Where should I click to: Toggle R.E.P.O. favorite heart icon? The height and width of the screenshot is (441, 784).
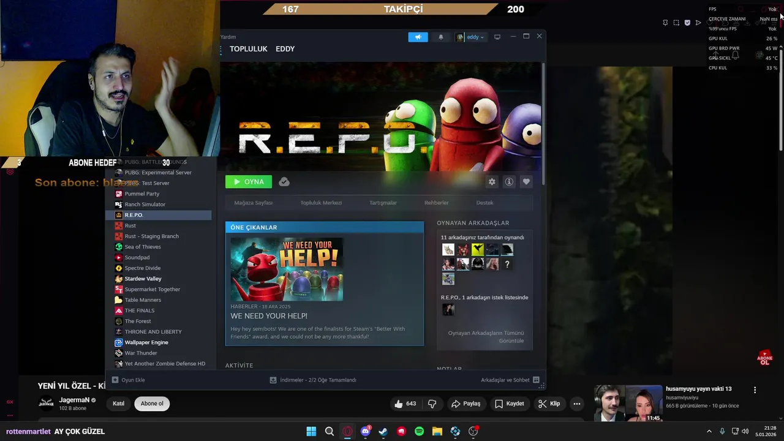[526, 181]
